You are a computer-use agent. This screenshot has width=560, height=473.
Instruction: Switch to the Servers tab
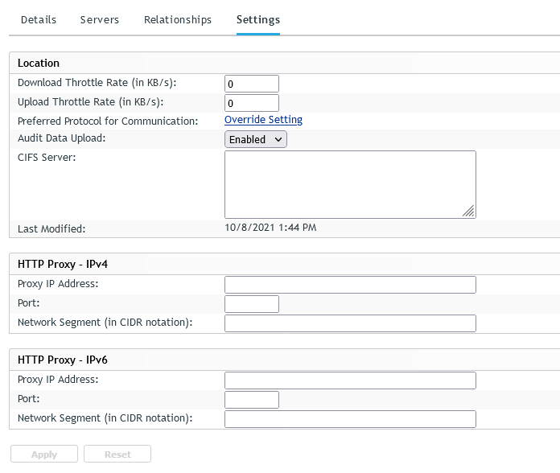pyautogui.click(x=100, y=19)
